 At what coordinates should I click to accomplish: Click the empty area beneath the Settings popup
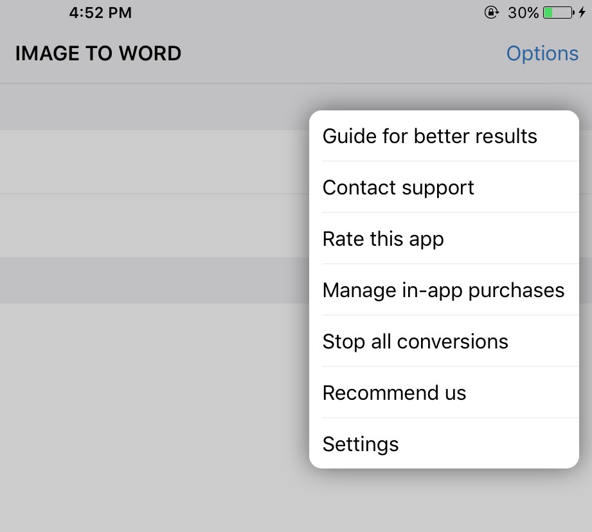[444, 504]
